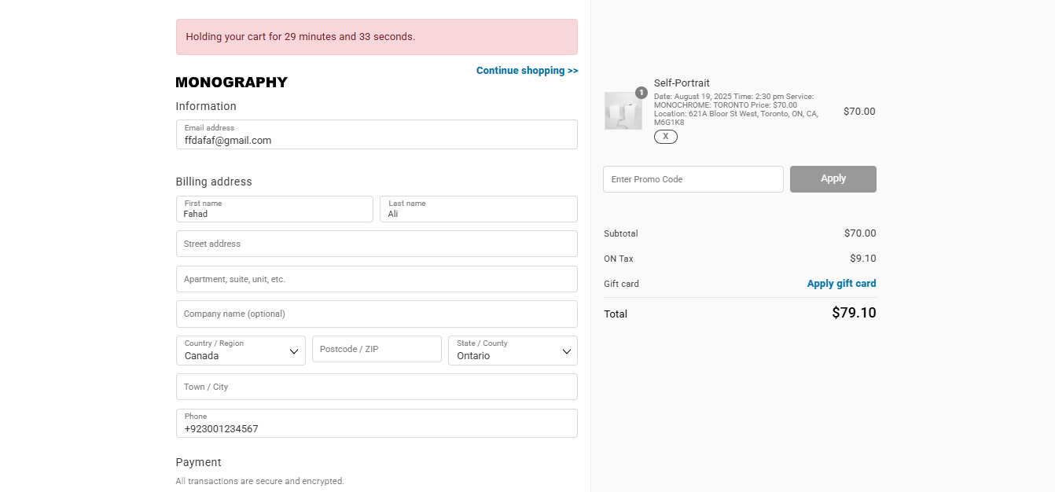The height and width of the screenshot is (492, 1055).
Task: Focus the Town / City field
Action: (377, 387)
